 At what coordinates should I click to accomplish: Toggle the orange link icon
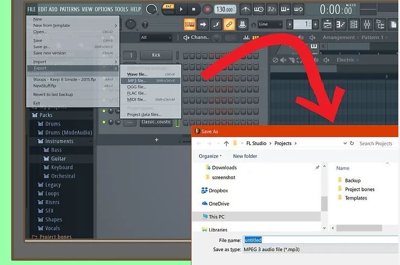click(229, 24)
